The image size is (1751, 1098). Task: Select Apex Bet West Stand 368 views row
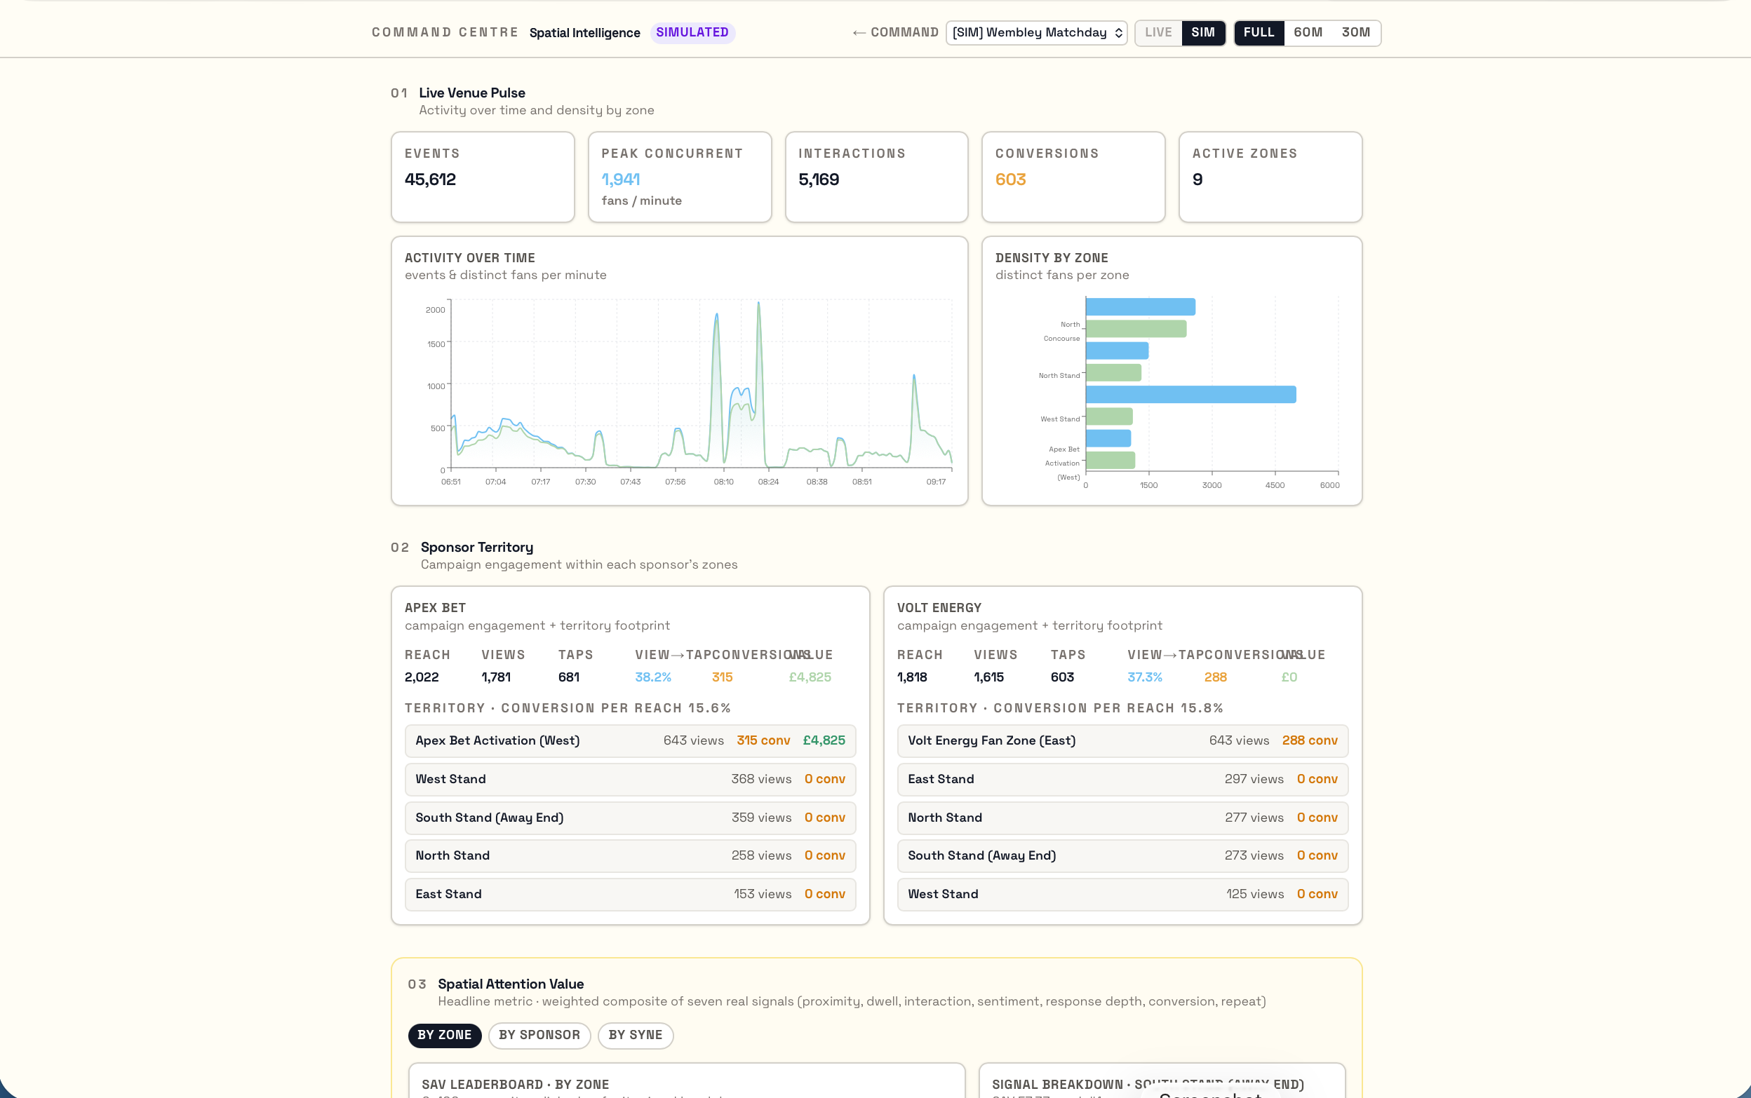click(630, 779)
